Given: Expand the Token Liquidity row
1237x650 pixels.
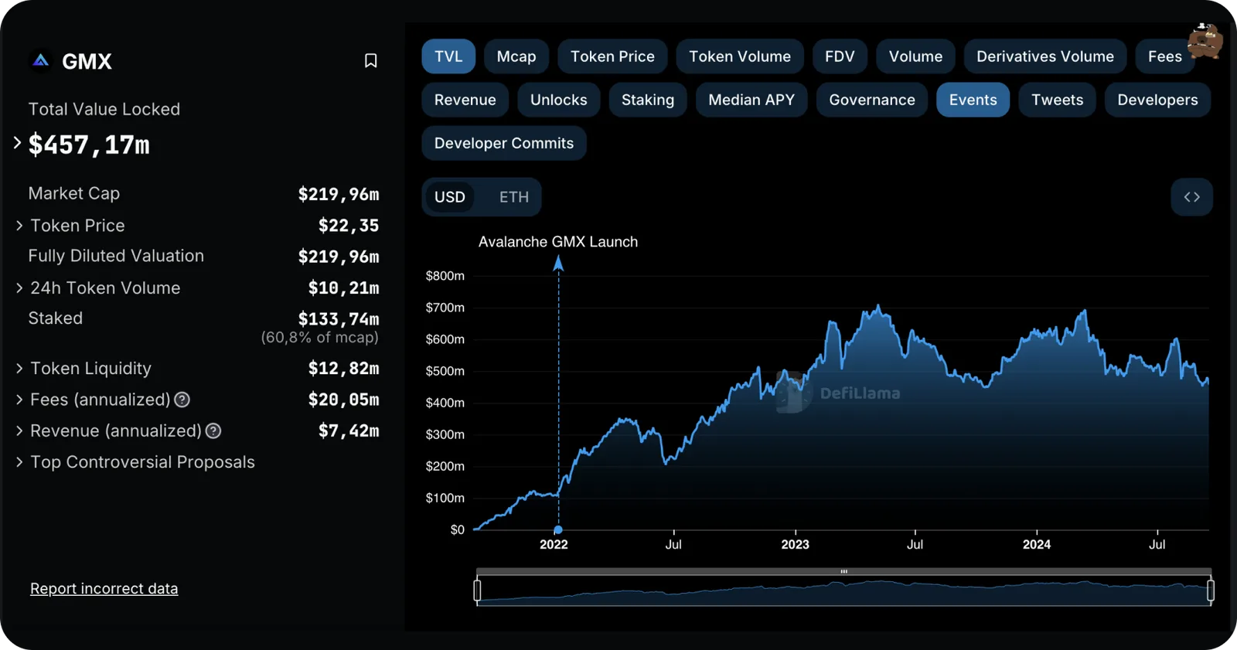Looking at the screenshot, I should 19,369.
